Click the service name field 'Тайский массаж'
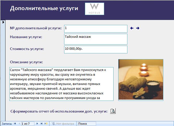This screenshot has width=174, height=126. (96, 39)
